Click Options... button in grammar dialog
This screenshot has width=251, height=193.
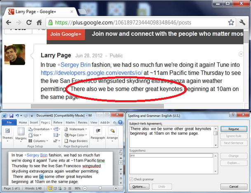(x=139, y=186)
